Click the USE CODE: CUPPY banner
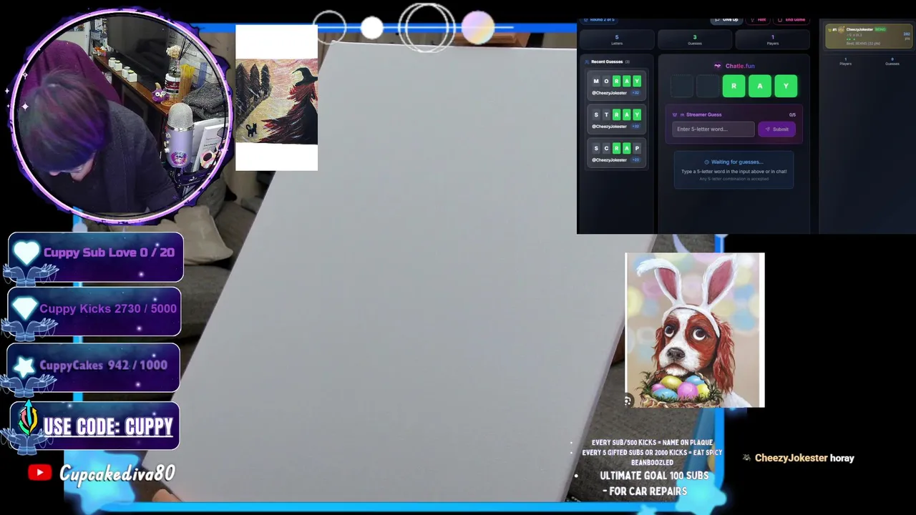This screenshot has width=916, height=515. tap(94, 426)
